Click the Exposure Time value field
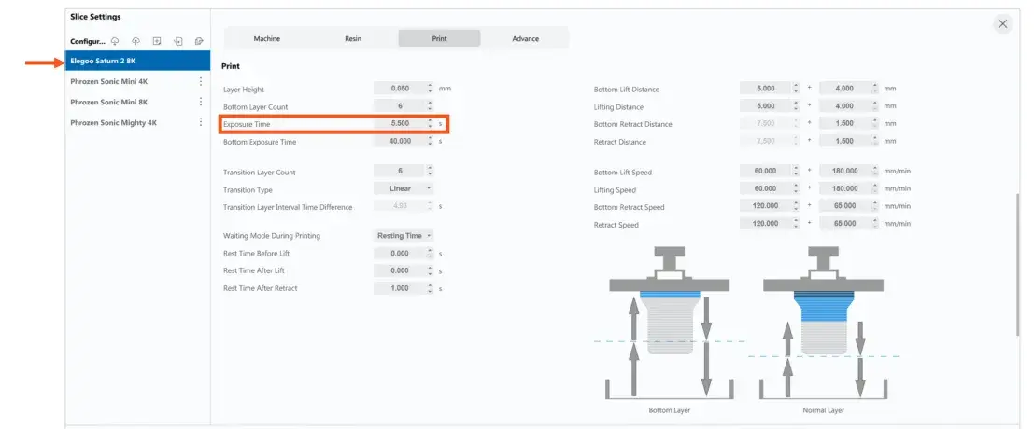This screenshot has width=1034, height=429. 399,123
